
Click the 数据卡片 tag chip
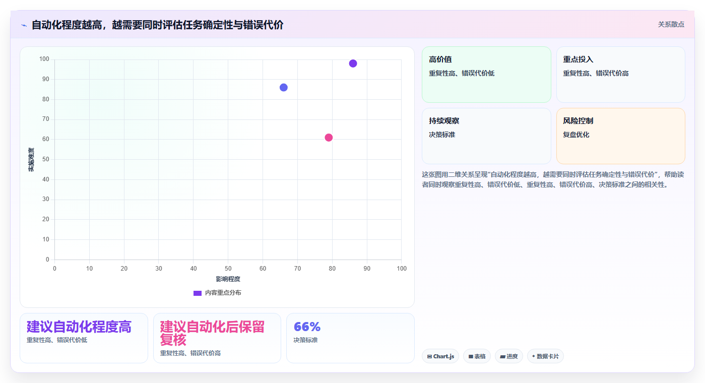(x=545, y=356)
